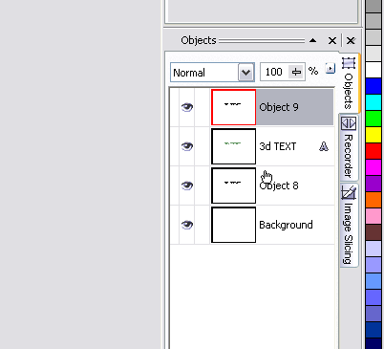Viewport: 384px width, 349px height.
Task: Toggle Background layer visibility eye
Action: (x=187, y=225)
